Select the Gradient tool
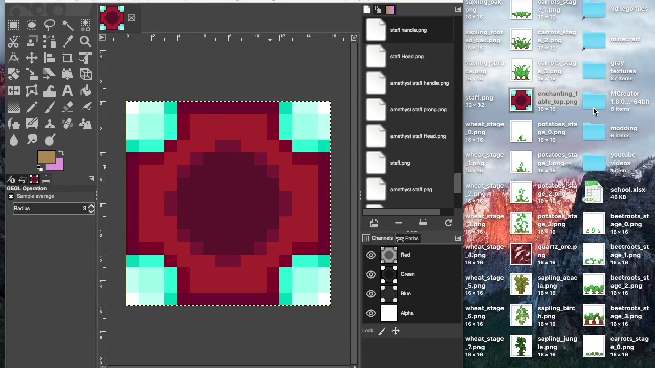The image size is (655, 368). point(14,107)
